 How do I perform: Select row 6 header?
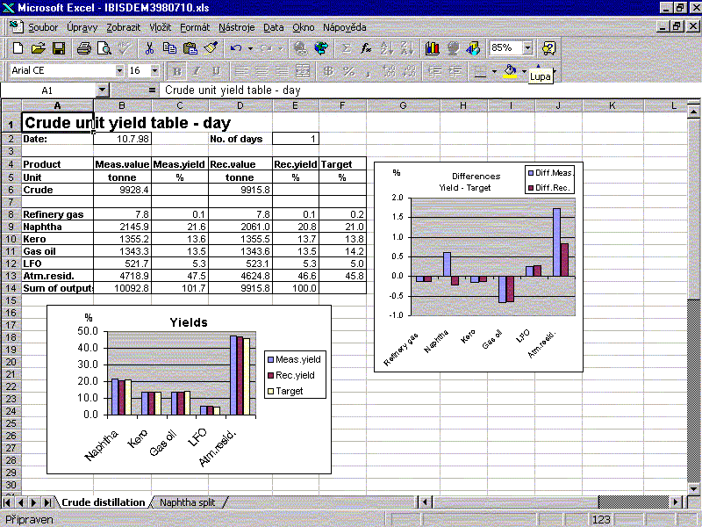pos(10,190)
